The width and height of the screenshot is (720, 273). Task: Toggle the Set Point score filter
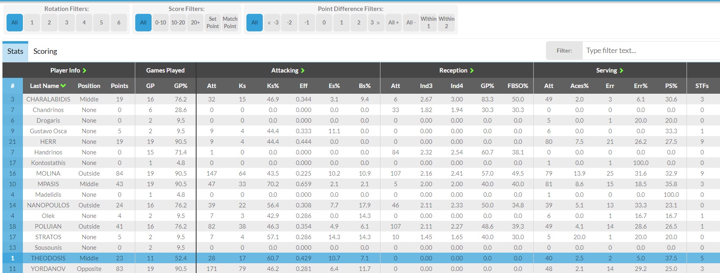click(x=212, y=22)
